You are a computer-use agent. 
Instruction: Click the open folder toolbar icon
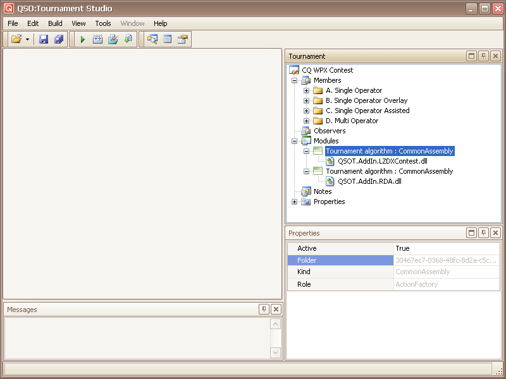pos(16,39)
